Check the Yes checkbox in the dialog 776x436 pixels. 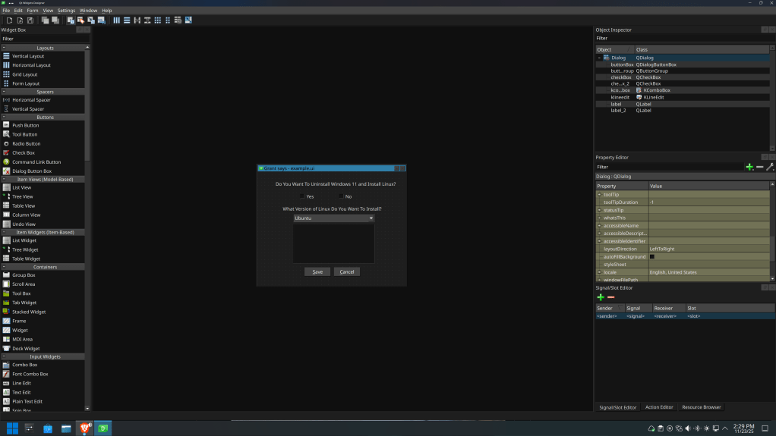coord(301,196)
